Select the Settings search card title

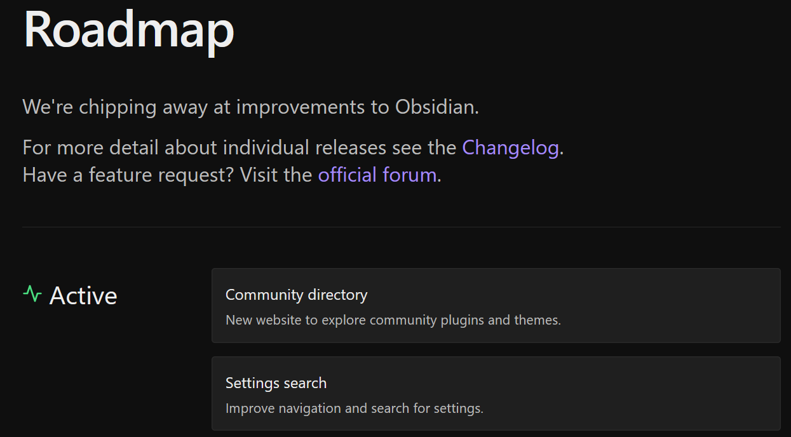[276, 383]
